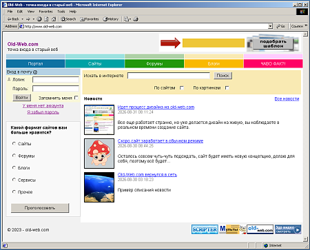Click the page icon in the address bar
The image size is (310, 250).
[x=21, y=26]
